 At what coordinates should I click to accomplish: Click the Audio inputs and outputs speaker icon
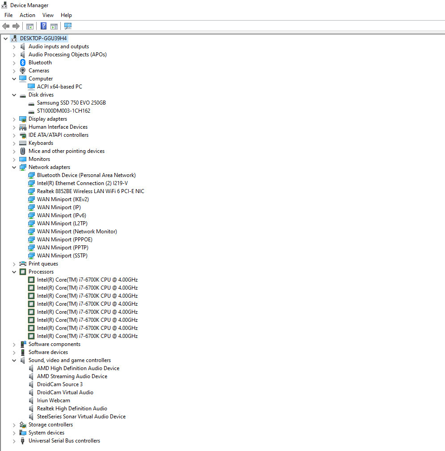point(23,46)
